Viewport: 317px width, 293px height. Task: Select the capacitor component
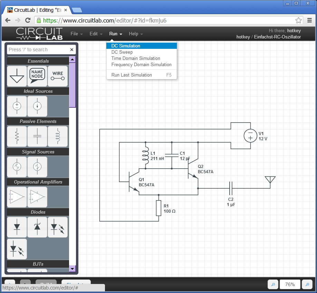click(37, 136)
